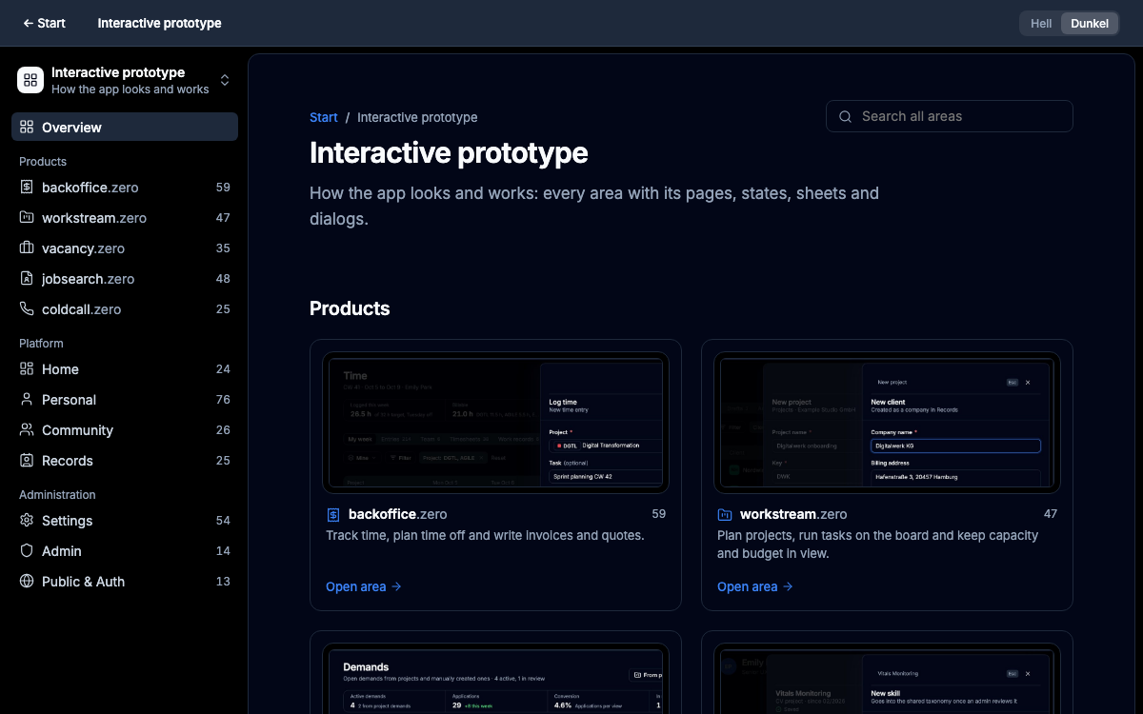This screenshot has width=1143, height=714.
Task: Click the count 47 on workstream.zero card
Action: [x=1051, y=514]
